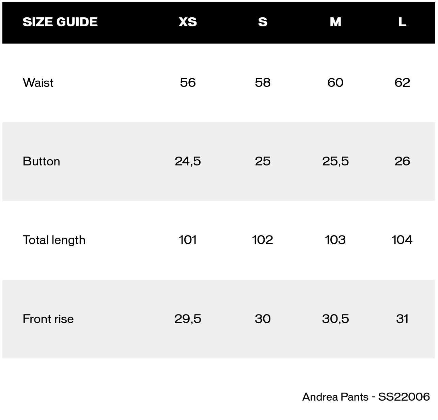438x420 pixels.
Task: Click the Waist row label
Action: (x=38, y=83)
